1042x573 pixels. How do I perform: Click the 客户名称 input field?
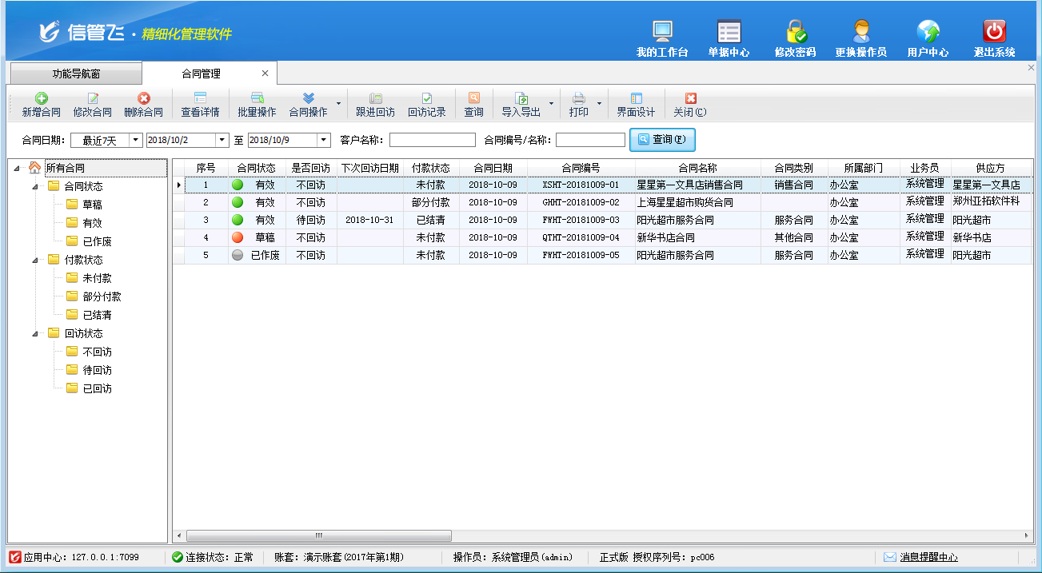tap(432, 141)
